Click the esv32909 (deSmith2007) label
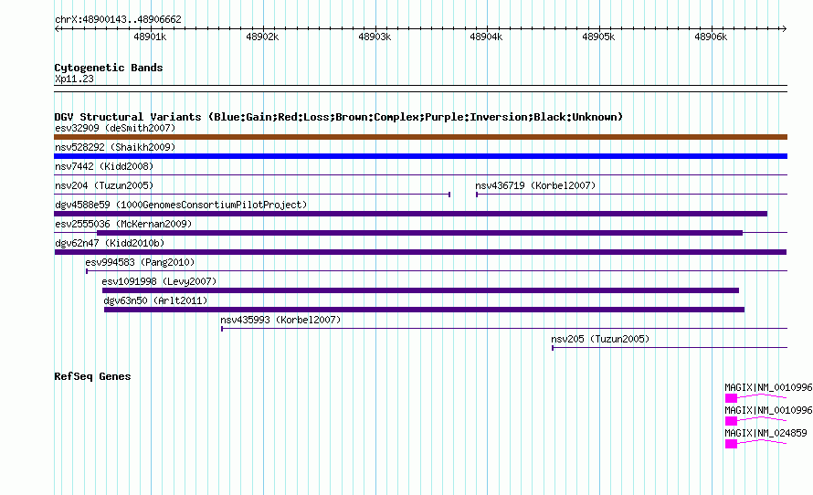The height and width of the screenshot is (495, 813). (x=115, y=128)
